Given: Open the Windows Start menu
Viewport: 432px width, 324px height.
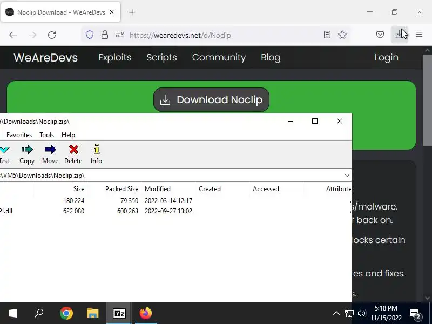Looking at the screenshot, I should 13,313.
